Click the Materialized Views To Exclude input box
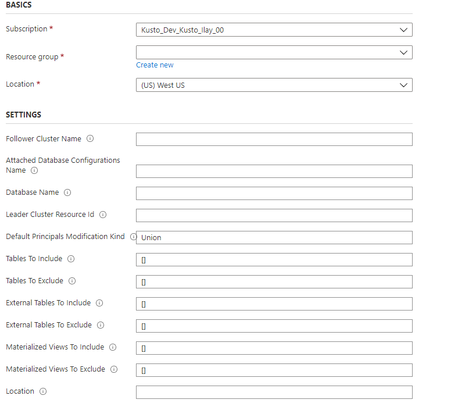Screen dimensions: 476x403 click(x=273, y=370)
